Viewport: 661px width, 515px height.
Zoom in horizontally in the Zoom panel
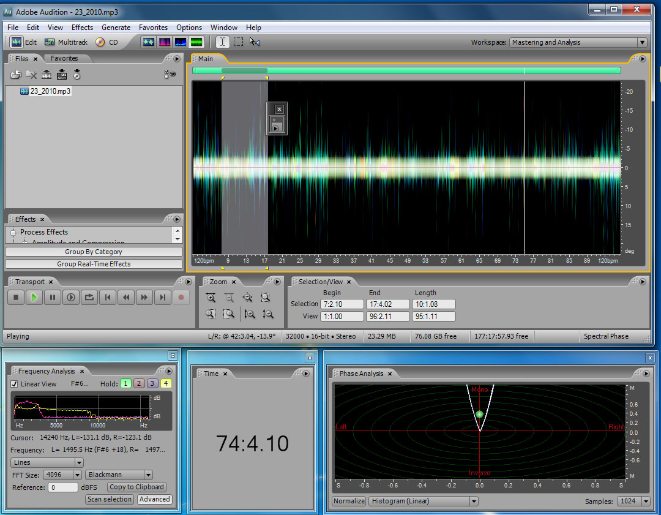pos(211,298)
